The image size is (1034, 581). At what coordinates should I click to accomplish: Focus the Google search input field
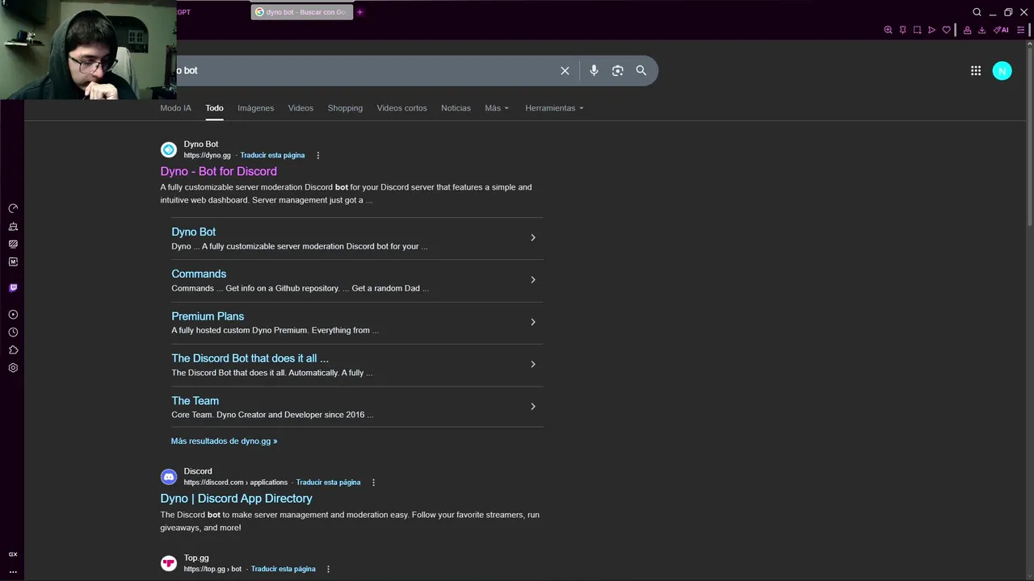pos(364,71)
